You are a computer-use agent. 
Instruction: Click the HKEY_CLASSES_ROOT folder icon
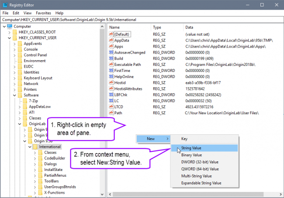point(15,32)
